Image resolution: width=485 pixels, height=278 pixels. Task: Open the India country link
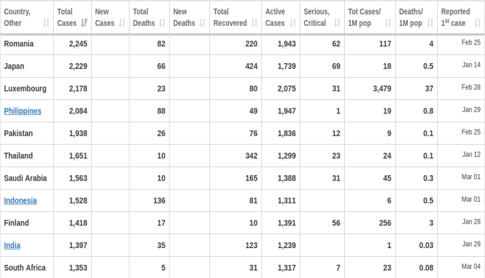click(x=12, y=245)
